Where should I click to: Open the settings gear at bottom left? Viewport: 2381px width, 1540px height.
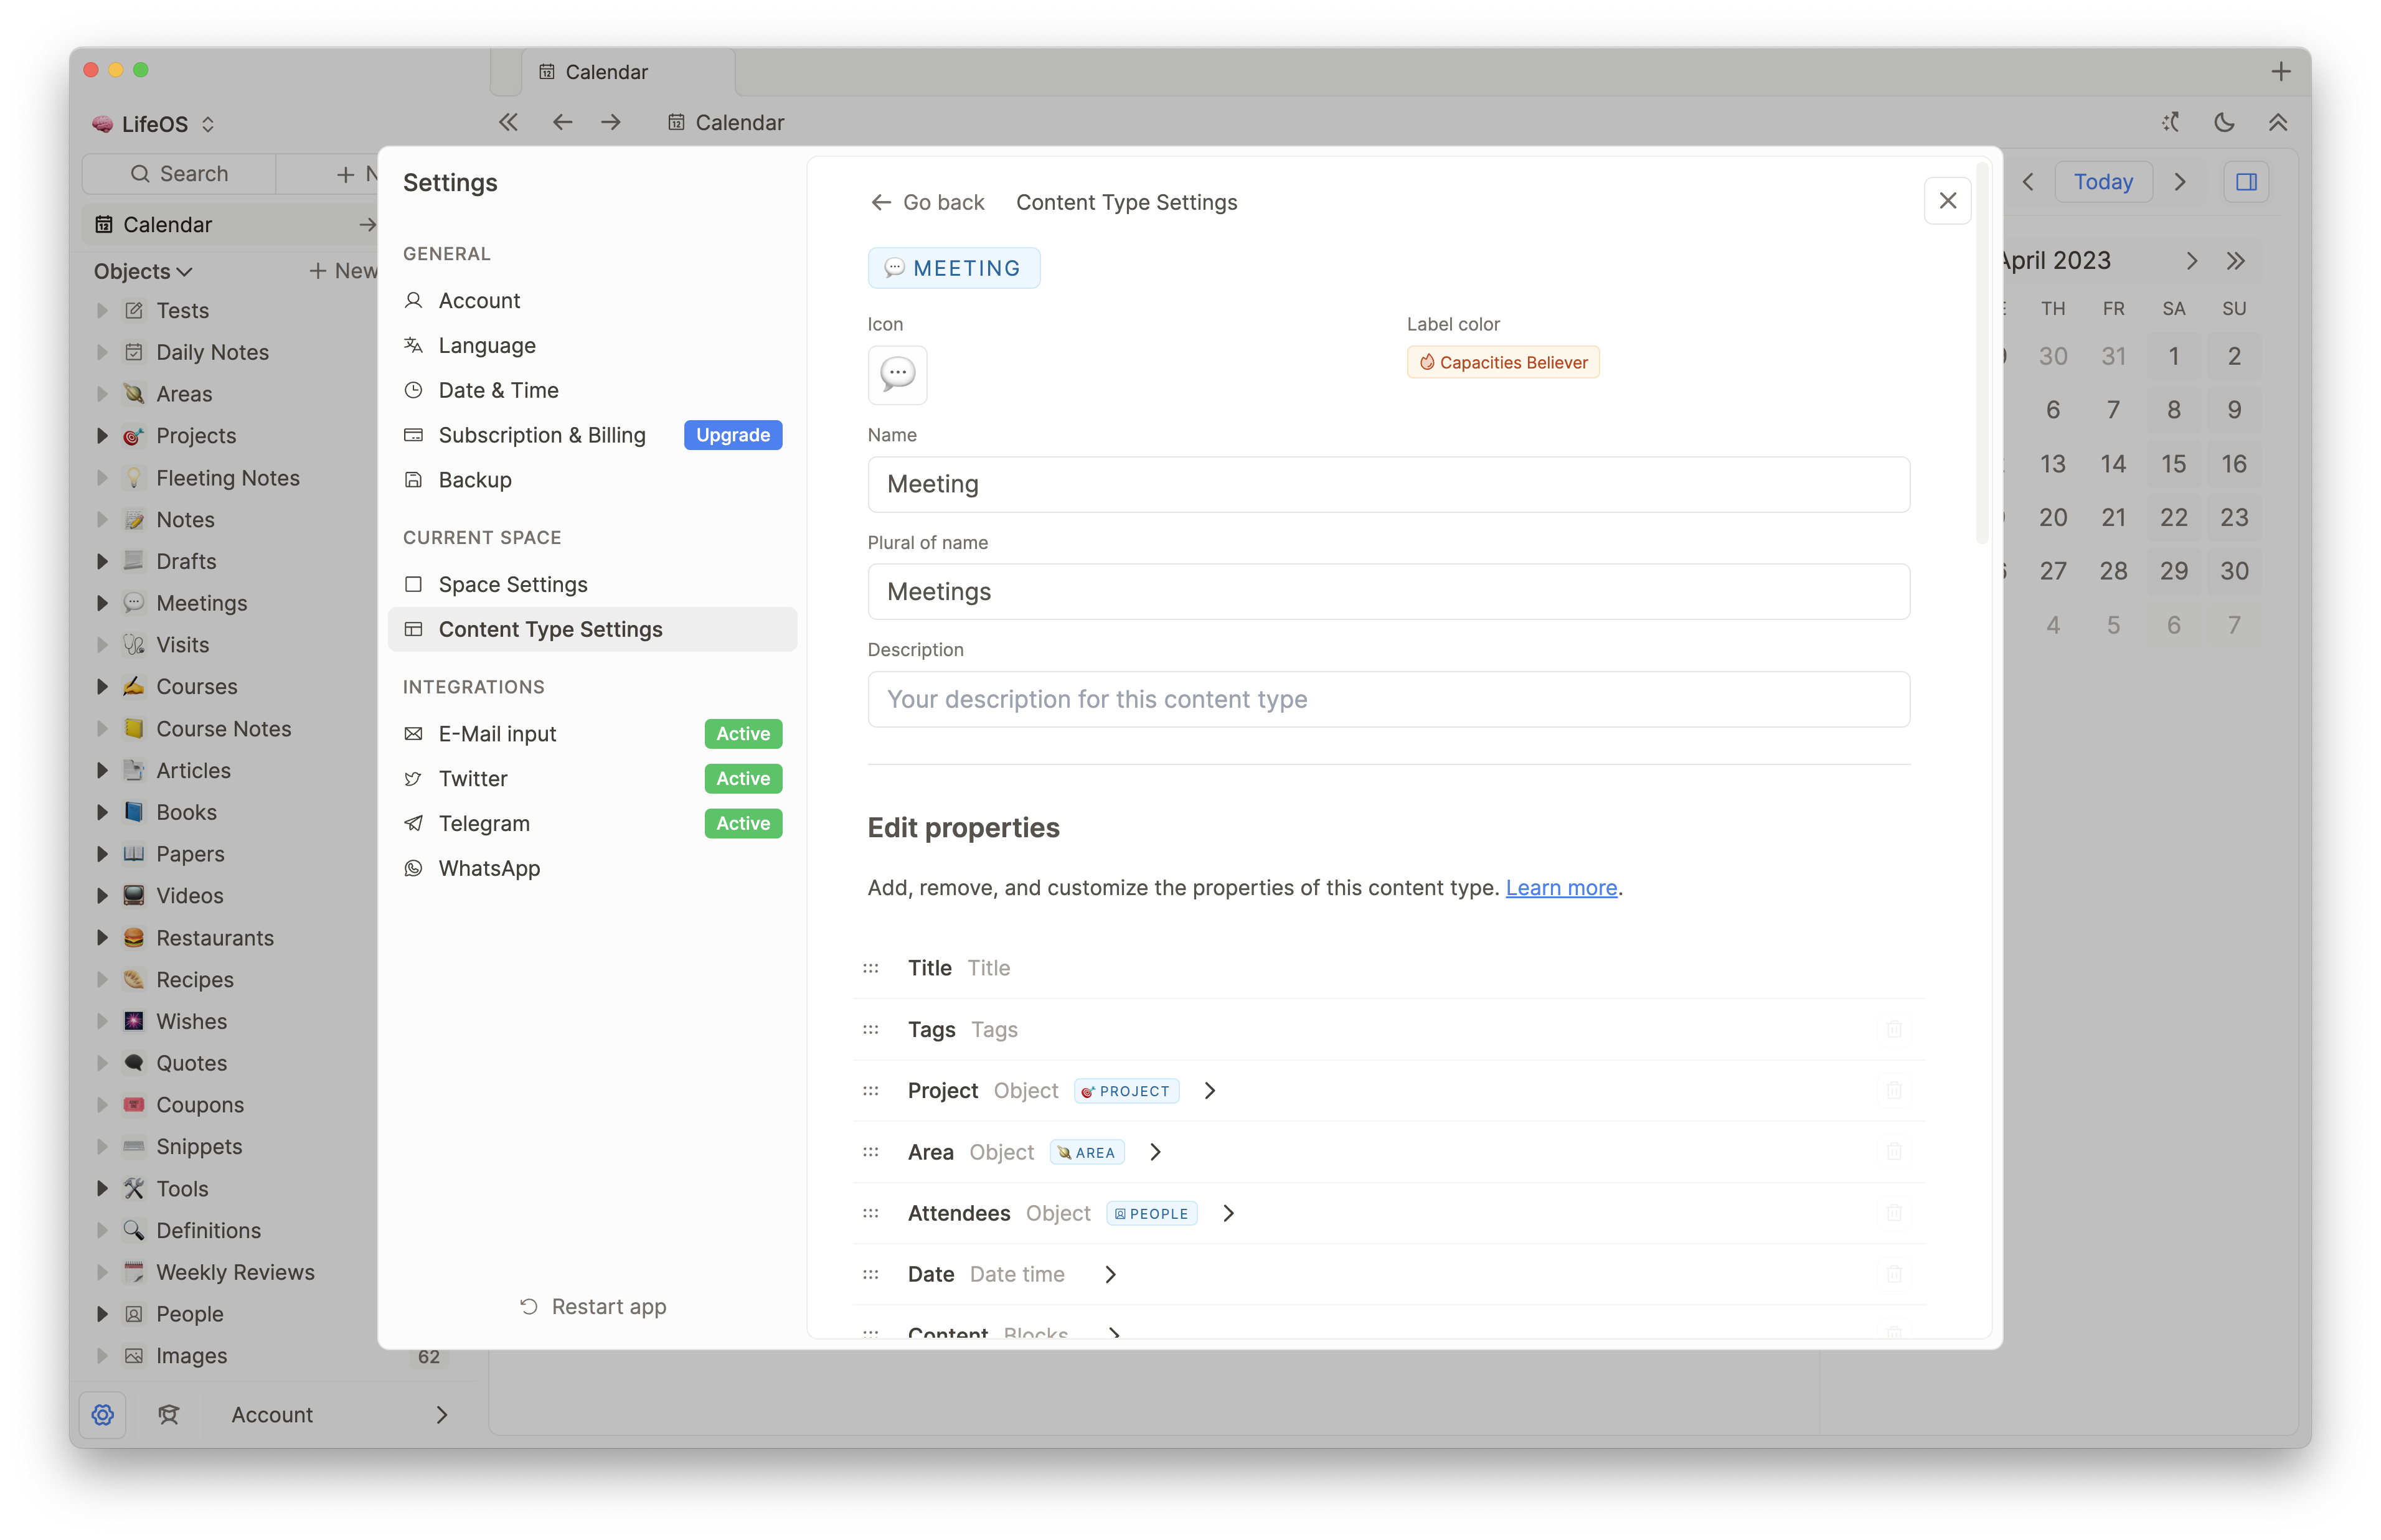click(104, 1414)
